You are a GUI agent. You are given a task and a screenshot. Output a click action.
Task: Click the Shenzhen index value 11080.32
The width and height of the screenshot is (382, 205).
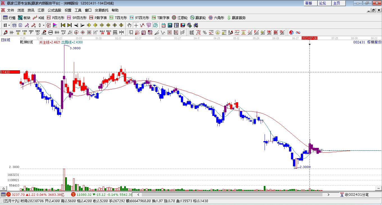tap(84, 194)
